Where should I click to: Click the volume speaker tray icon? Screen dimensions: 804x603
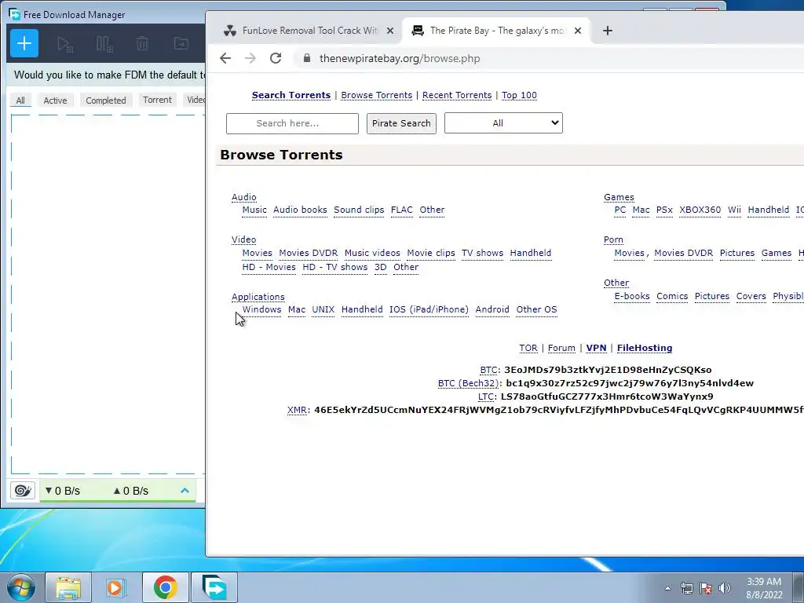click(x=725, y=588)
